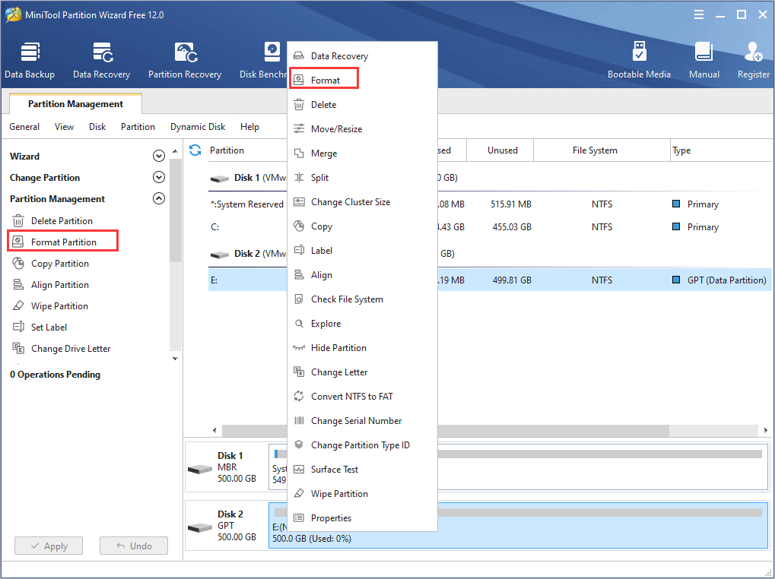Select Convert NTFS to FAT

tap(362, 397)
